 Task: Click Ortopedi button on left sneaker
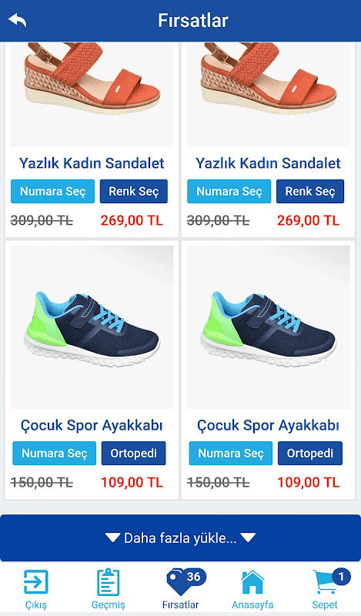point(134,453)
